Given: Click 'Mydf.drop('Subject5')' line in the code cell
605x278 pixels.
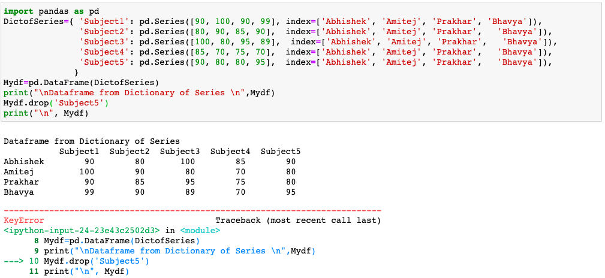Looking at the screenshot, I should pyautogui.click(x=56, y=103).
